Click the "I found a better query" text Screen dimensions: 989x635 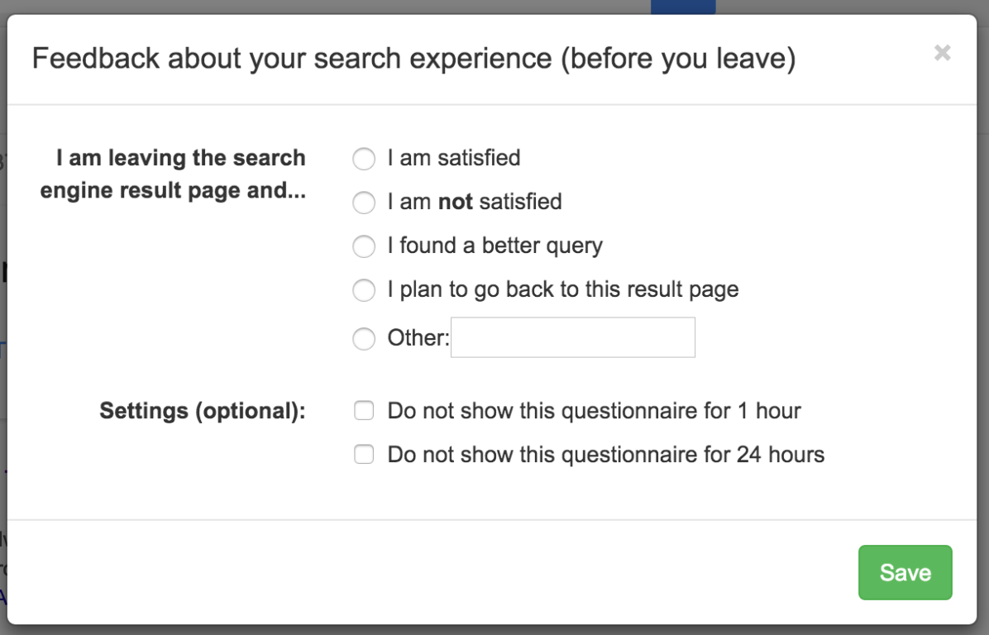(494, 246)
